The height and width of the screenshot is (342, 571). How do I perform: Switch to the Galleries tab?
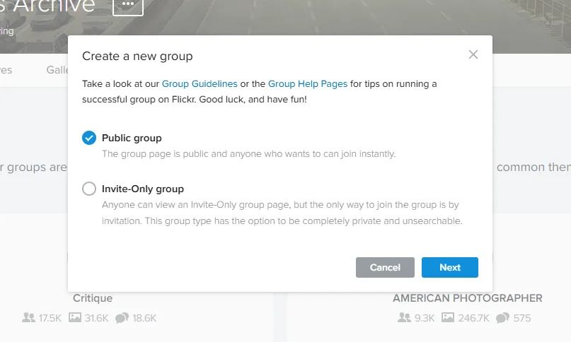click(57, 70)
